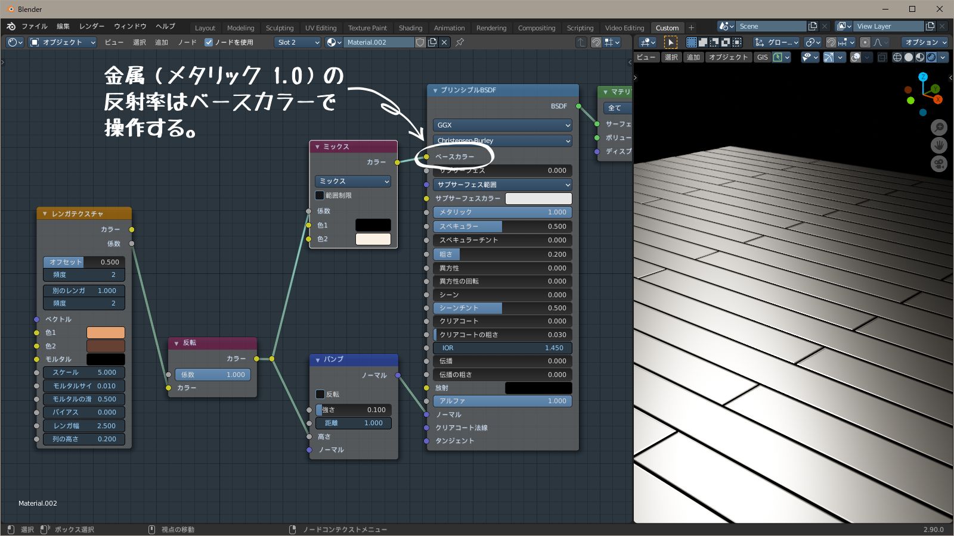Open the ファイル menu
This screenshot has height=536, width=954.
pyautogui.click(x=35, y=26)
